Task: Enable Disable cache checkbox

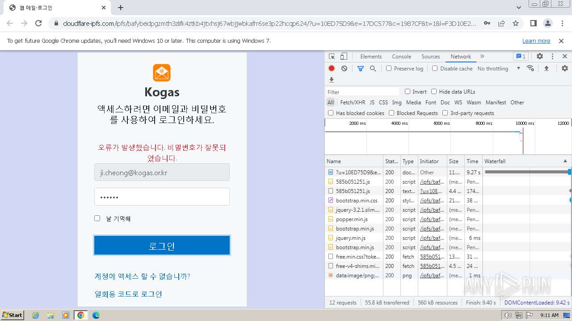Action: pos(435,69)
